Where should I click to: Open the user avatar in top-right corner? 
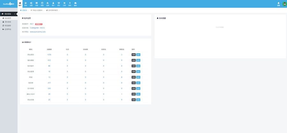point(284,4)
